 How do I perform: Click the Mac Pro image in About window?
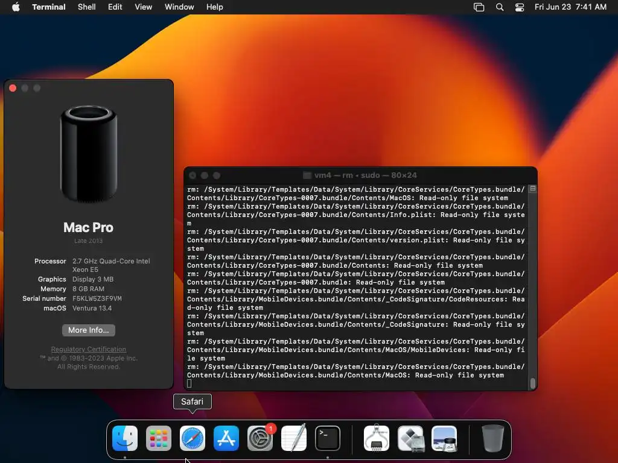pos(89,154)
